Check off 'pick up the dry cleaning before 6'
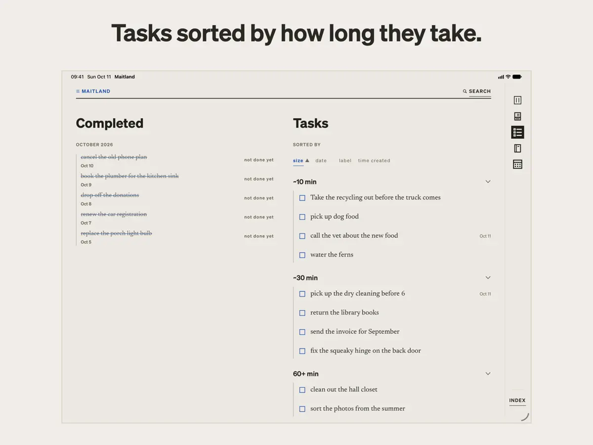 point(302,294)
